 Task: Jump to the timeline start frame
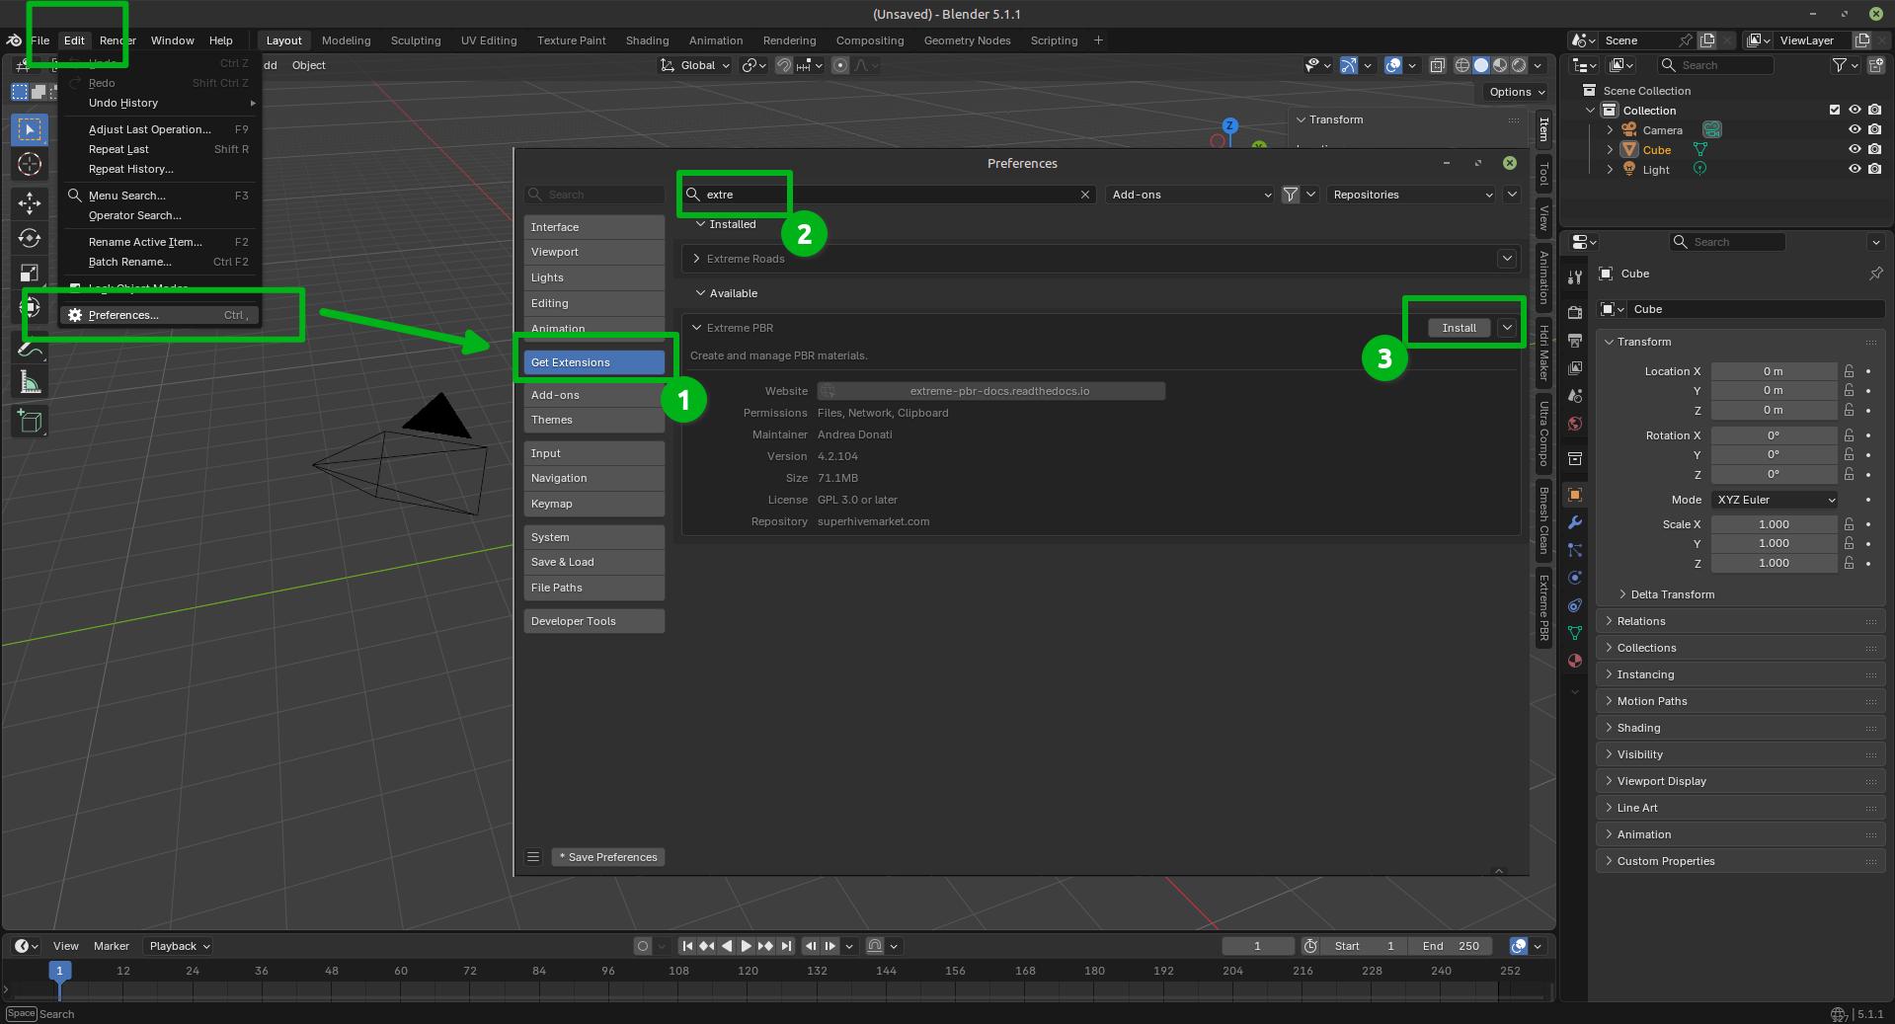click(x=687, y=946)
